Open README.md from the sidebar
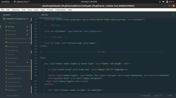 12,90
